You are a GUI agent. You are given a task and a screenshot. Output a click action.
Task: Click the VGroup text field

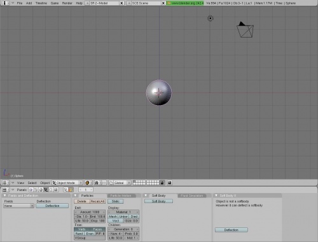90,238
